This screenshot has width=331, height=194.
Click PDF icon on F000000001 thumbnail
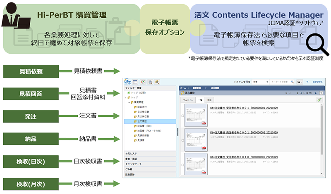click(204, 172)
